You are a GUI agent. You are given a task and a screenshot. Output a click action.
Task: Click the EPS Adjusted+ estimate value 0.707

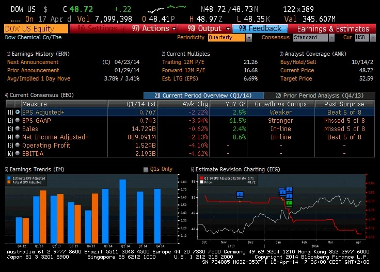(148, 113)
